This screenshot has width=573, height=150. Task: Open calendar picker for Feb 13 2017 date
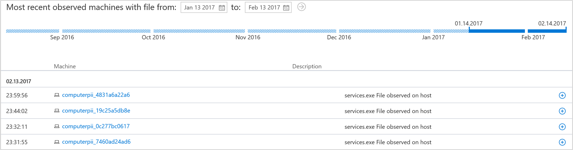(286, 8)
